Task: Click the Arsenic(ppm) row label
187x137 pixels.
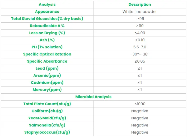Action: pyautogui.click(x=47, y=75)
